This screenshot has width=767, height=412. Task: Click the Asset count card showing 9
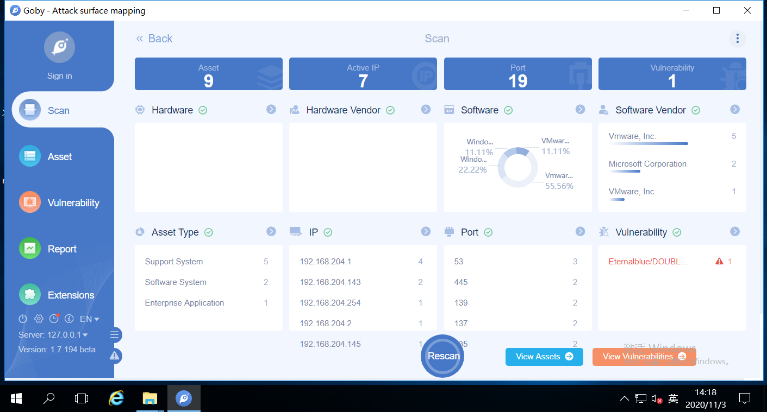coord(209,74)
